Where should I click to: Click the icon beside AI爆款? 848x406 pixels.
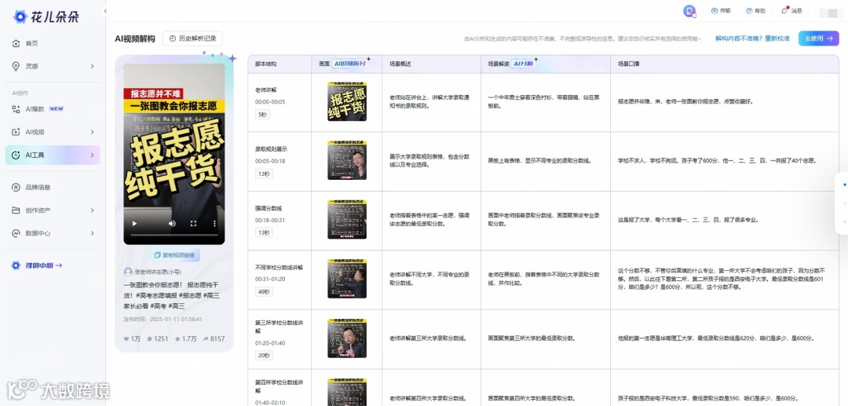pyautogui.click(x=16, y=108)
